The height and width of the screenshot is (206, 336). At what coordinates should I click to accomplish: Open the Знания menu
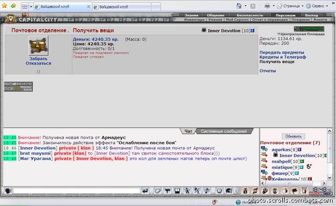click(x=192, y=15)
